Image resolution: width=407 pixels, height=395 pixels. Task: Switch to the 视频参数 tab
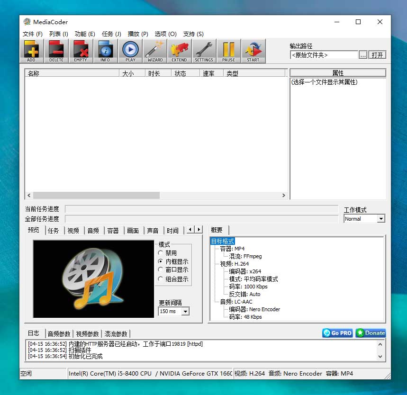coord(88,334)
